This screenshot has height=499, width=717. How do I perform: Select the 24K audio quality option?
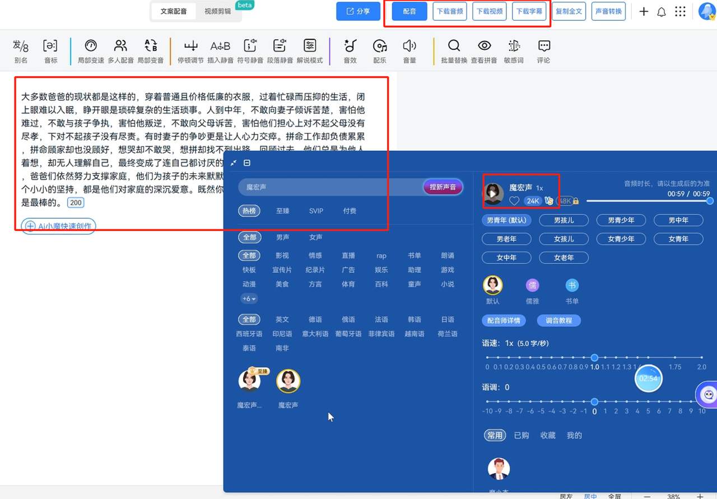(x=532, y=201)
